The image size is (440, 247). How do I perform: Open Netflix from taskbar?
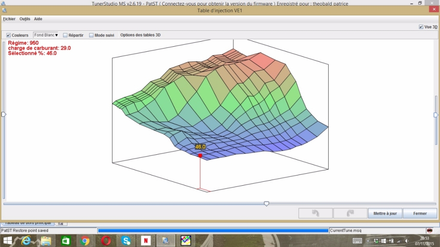tap(146, 241)
